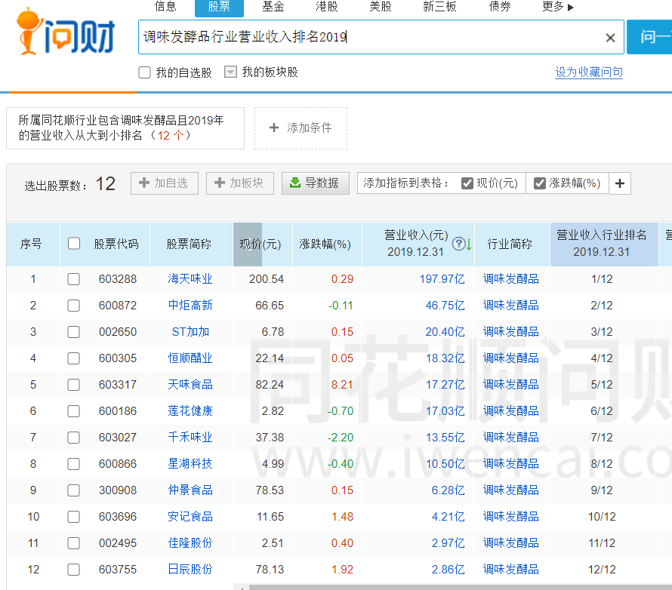Click revenue value 2.86亿

pos(448,570)
